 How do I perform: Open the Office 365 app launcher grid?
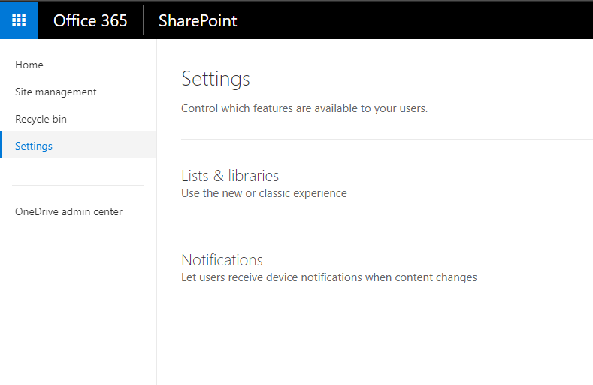pyautogui.click(x=19, y=20)
